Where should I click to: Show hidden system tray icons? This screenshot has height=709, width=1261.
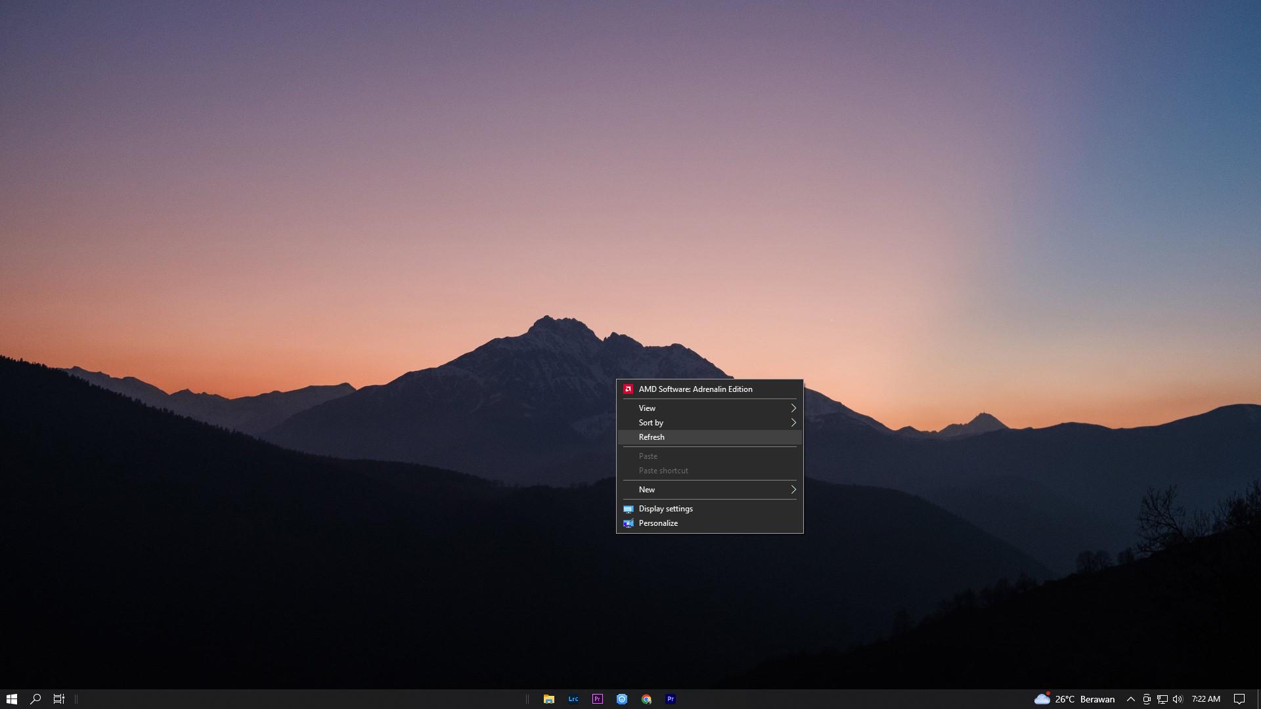(x=1130, y=699)
